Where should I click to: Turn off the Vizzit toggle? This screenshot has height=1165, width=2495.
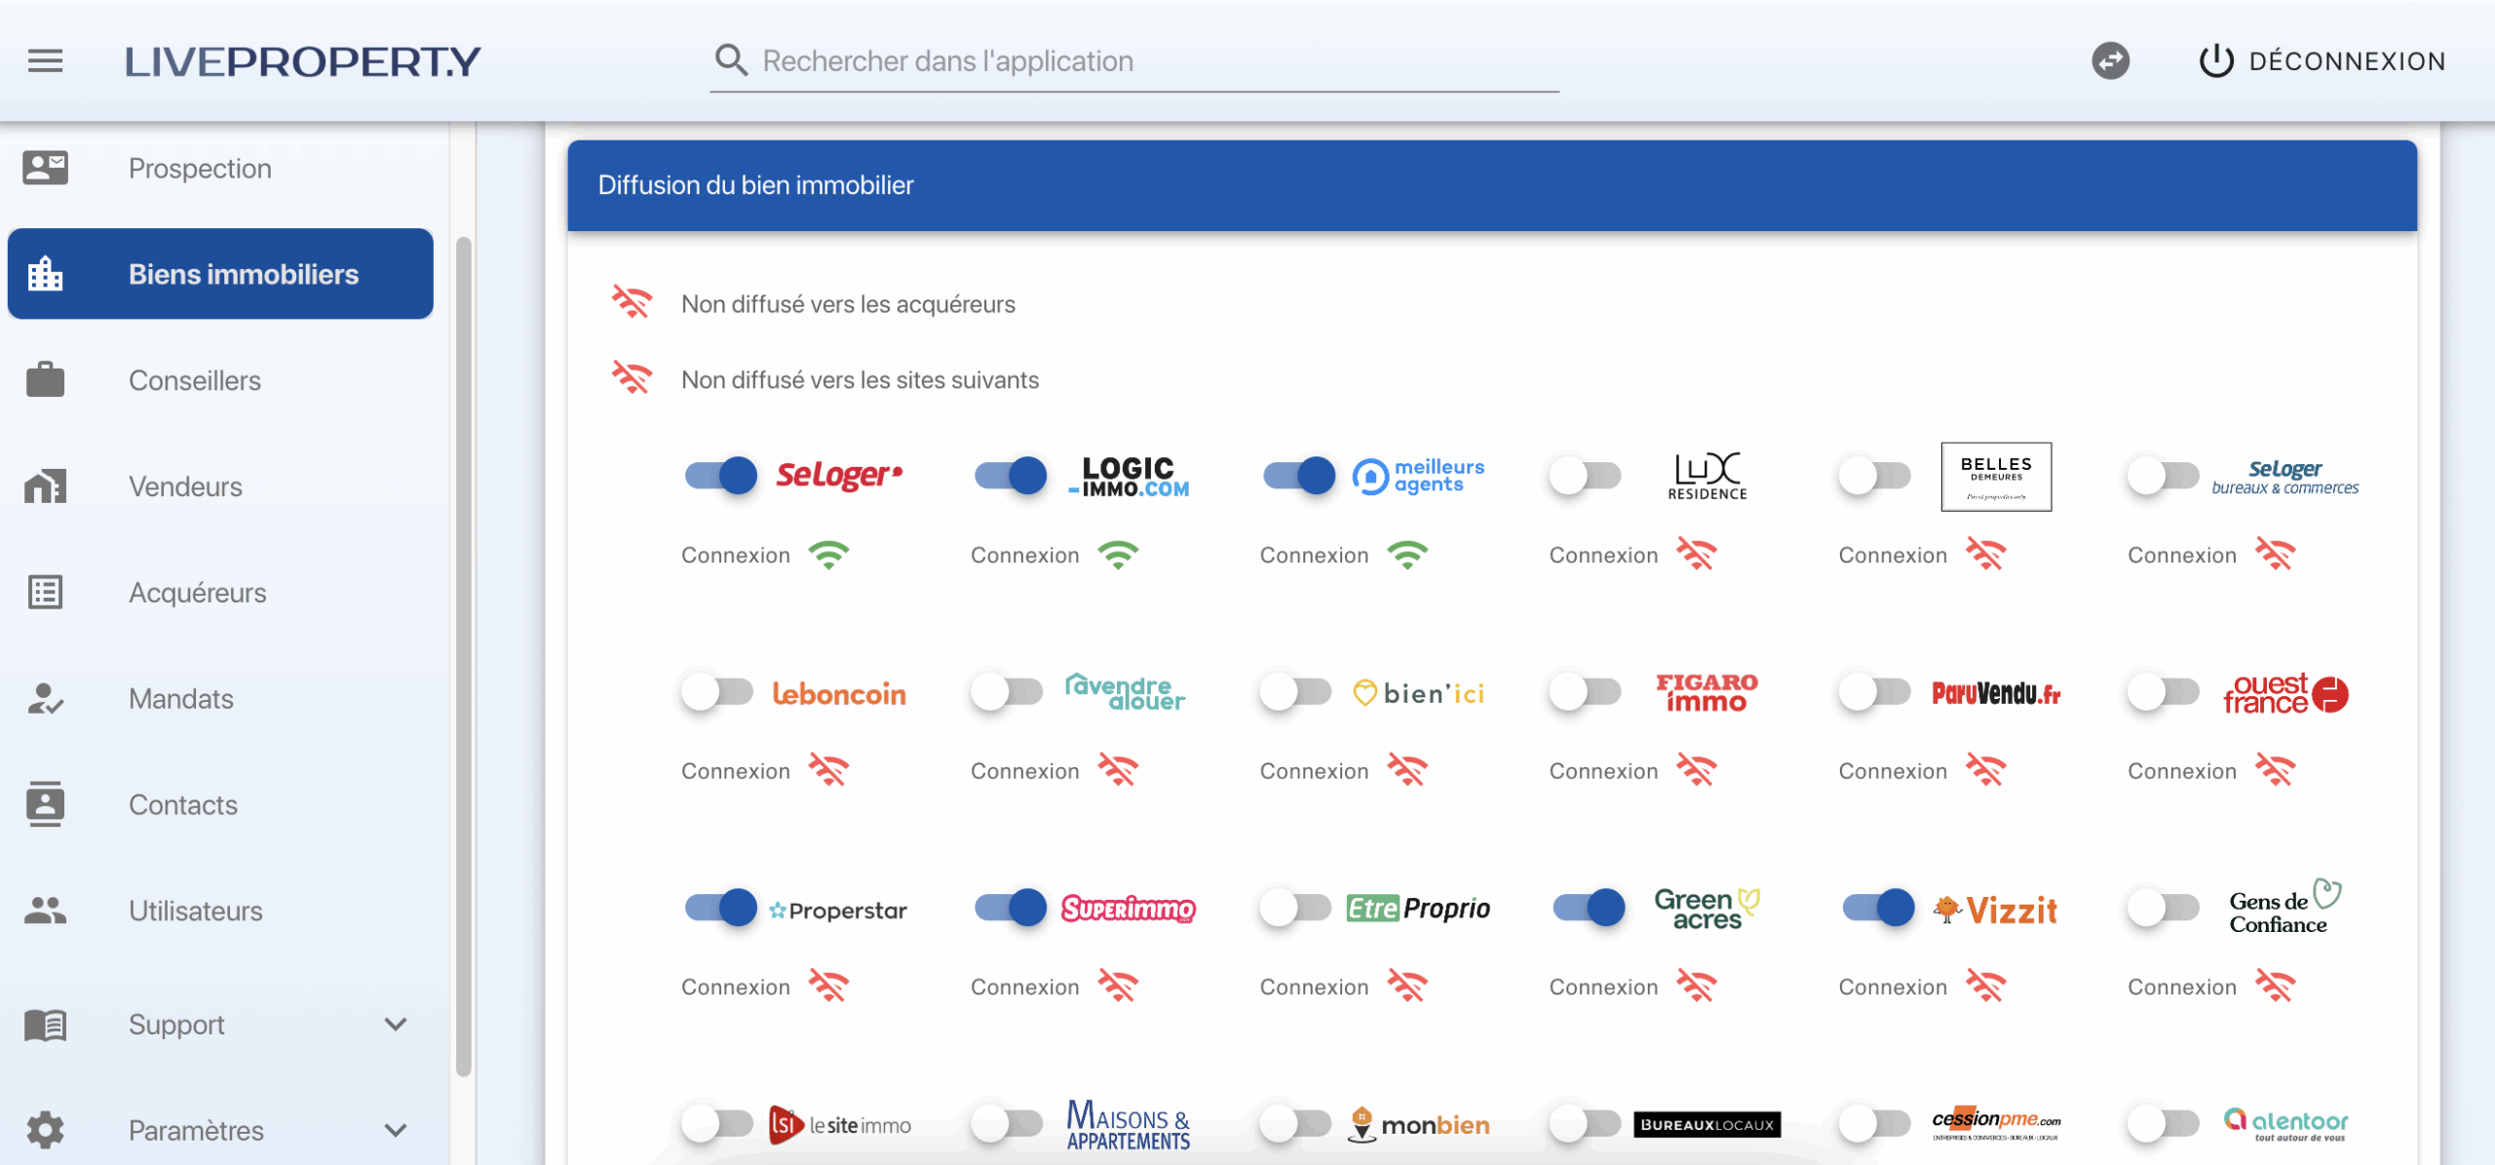(1877, 909)
